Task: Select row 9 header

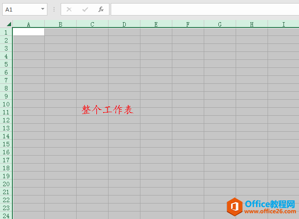Action: [x=6, y=96]
